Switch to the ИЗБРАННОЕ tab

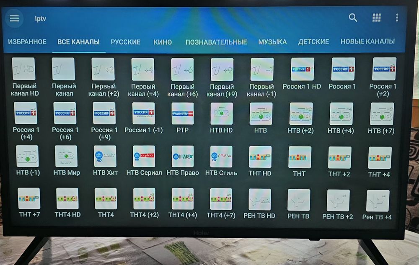click(x=27, y=42)
